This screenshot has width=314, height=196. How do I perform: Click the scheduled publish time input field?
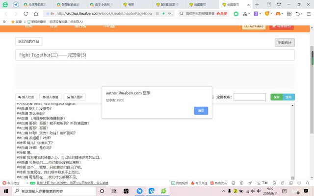[x=249, y=97]
